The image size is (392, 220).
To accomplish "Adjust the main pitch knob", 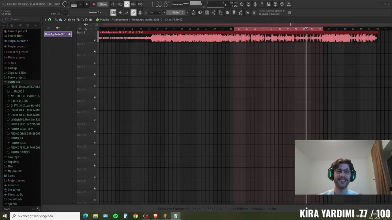I will tap(65, 13).
